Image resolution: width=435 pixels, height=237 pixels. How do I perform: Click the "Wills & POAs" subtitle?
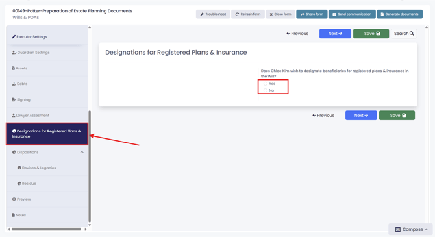pos(26,17)
